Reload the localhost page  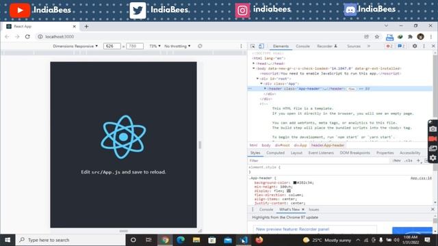(x=27, y=36)
